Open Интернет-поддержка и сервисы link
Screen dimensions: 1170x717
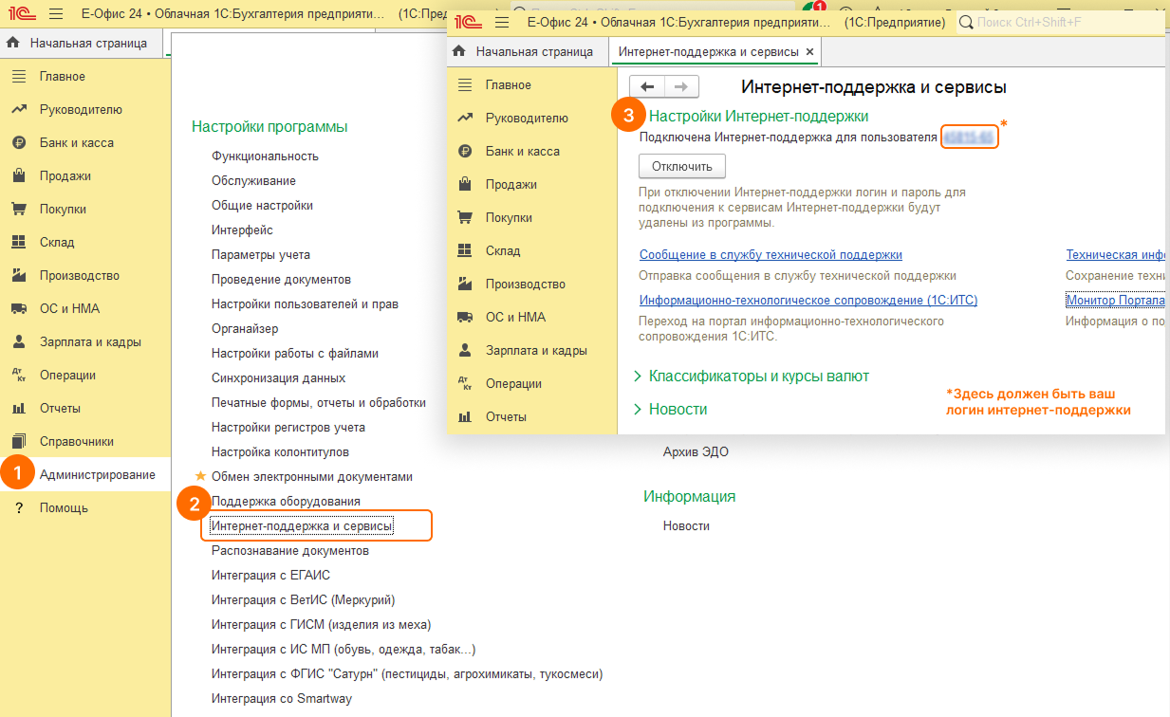[x=302, y=525]
